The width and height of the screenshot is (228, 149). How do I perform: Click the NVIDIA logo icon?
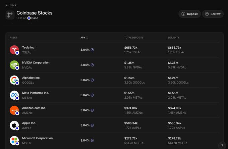click(14, 65)
